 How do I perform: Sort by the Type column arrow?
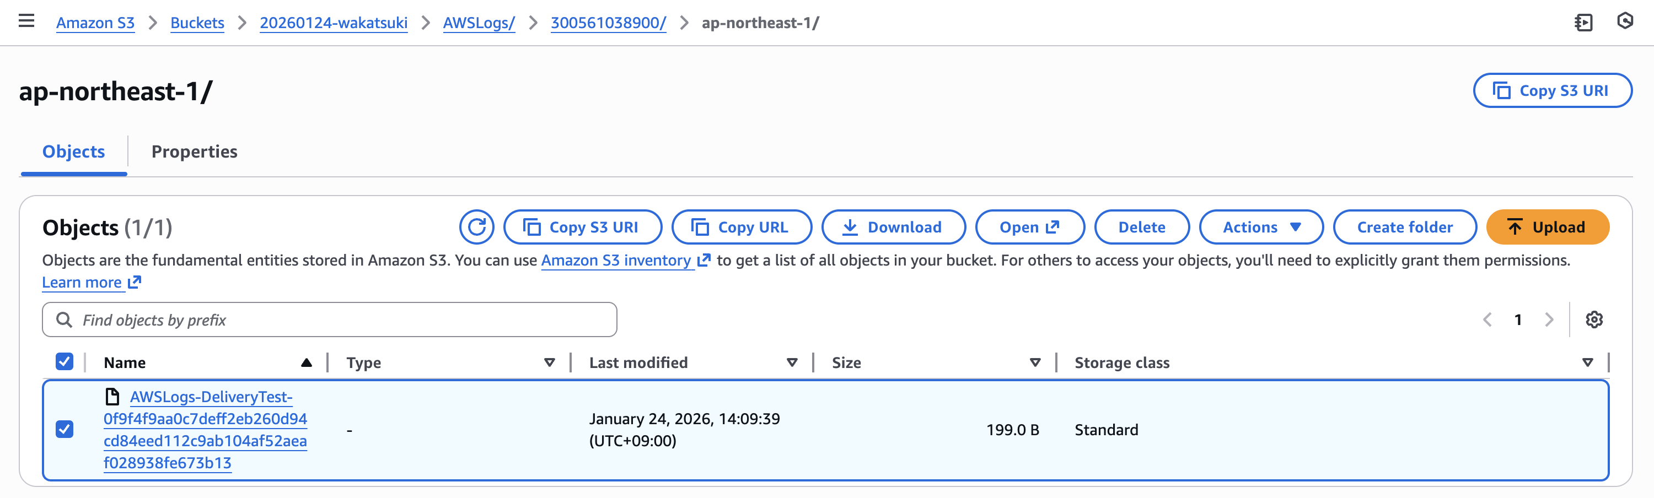point(549,362)
